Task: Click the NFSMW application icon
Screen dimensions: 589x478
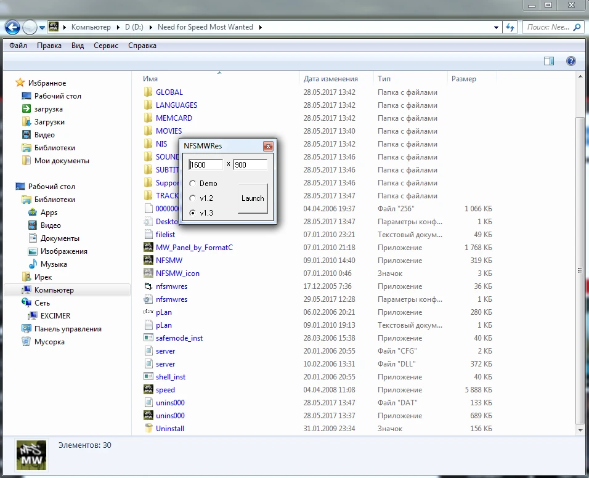Action: tap(148, 261)
